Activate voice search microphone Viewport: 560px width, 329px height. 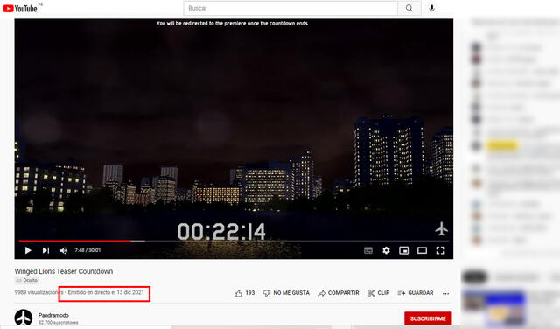click(x=431, y=8)
